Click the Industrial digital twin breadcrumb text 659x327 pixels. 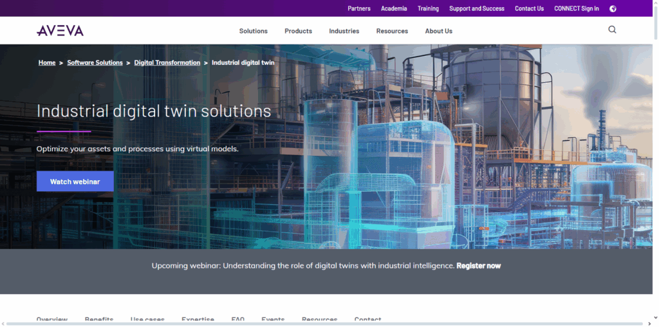coord(243,62)
